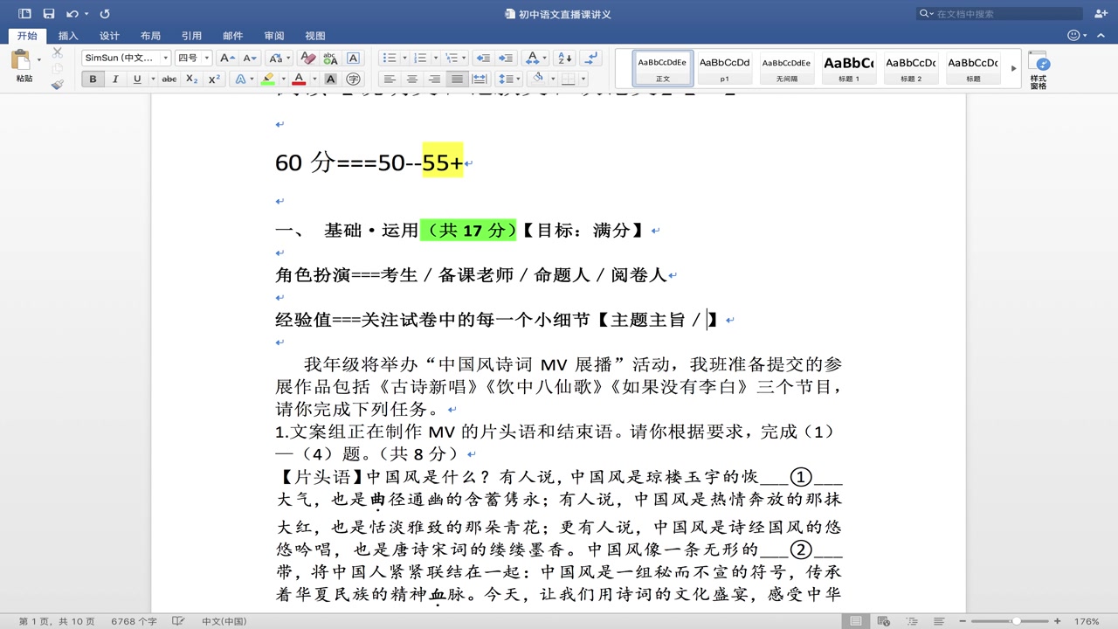Click the enclosed character icon
This screenshot has width=1118, height=629.
[353, 79]
